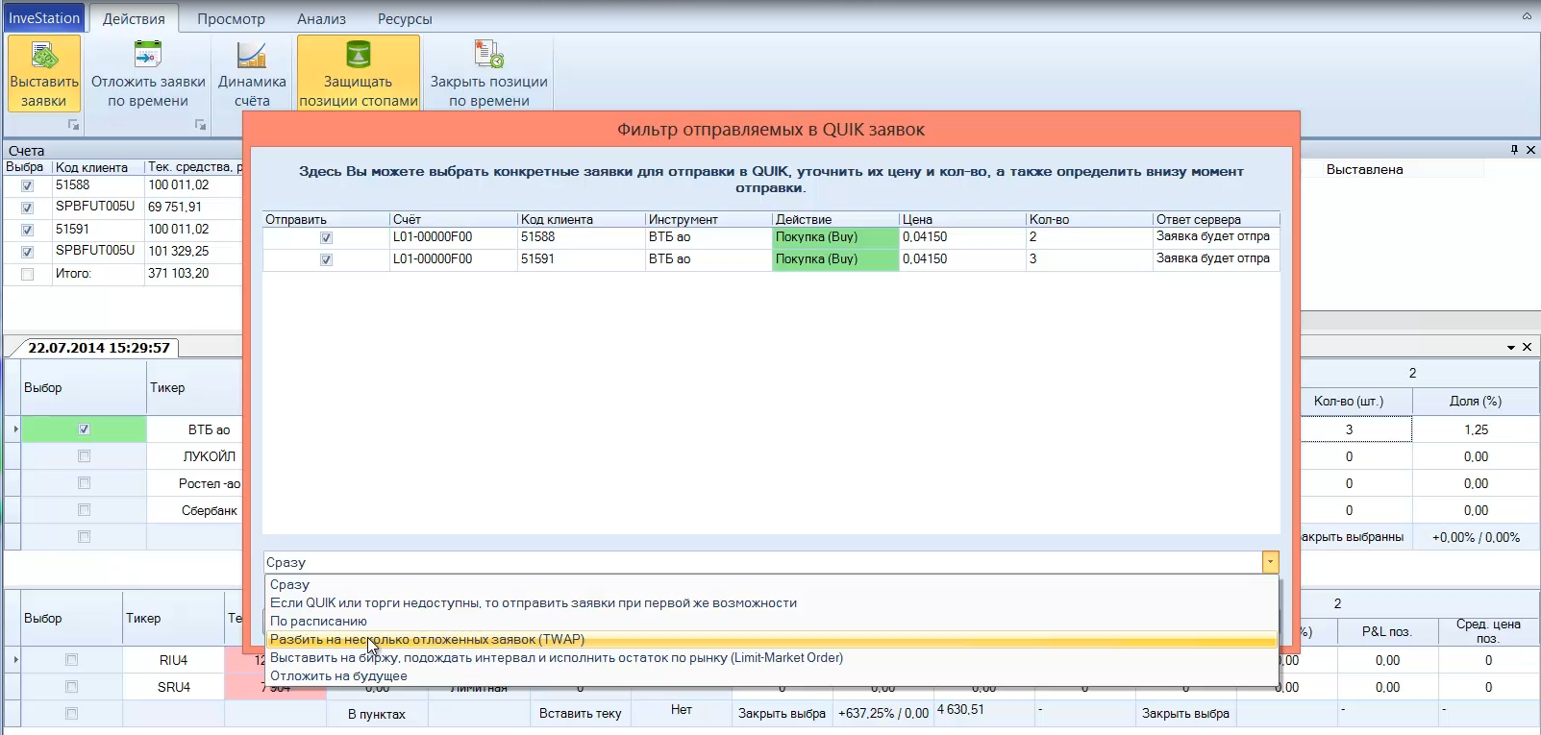The height and width of the screenshot is (735, 1541).
Task: Sort by Инструмент column header in filter
Action: 708,219
